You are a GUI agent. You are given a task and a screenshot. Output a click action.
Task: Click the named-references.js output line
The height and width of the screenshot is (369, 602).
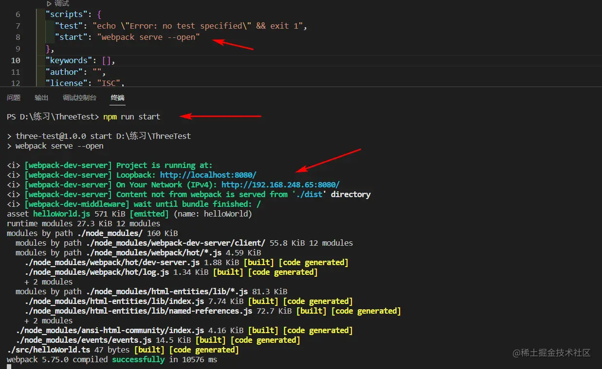213,311
